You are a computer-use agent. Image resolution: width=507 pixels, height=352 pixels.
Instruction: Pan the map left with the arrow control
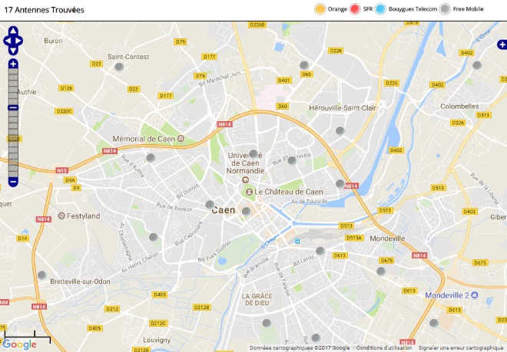click(8, 41)
